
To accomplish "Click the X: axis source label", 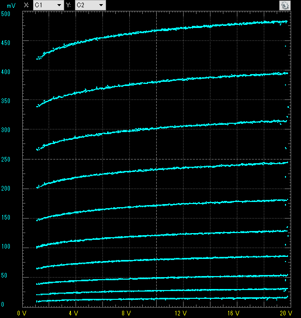I will point(26,5).
